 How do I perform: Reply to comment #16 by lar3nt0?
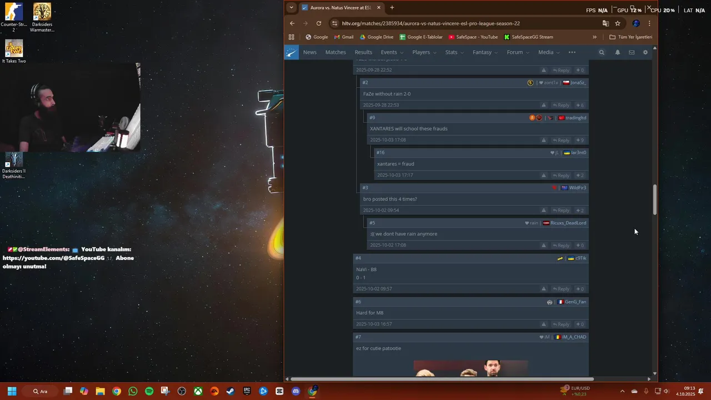point(561,176)
